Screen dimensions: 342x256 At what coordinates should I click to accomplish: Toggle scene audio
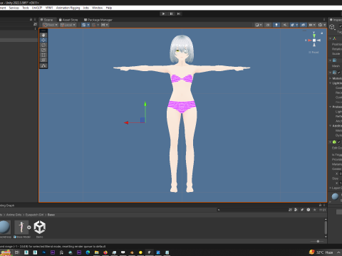point(285,25)
